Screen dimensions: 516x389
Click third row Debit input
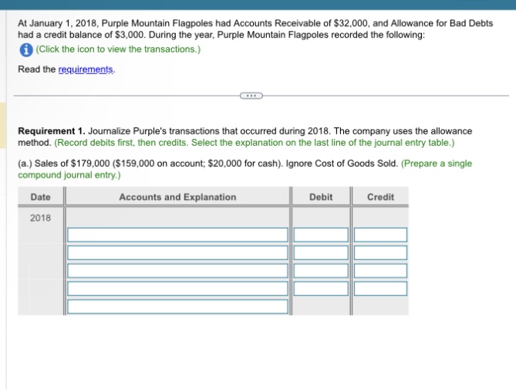click(x=321, y=270)
